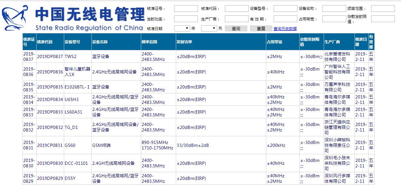
Task: Click the 有效期 input field
Action: (x=285, y=18)
